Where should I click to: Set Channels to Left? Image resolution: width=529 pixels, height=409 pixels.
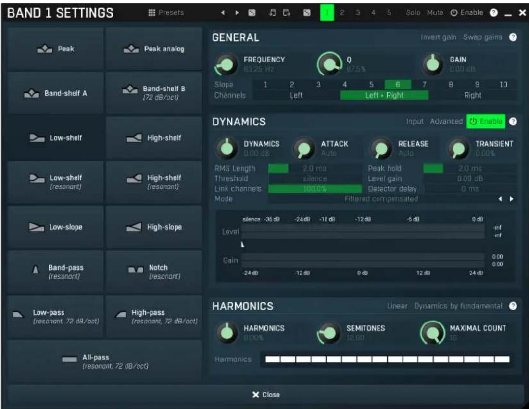click(296, 96)
